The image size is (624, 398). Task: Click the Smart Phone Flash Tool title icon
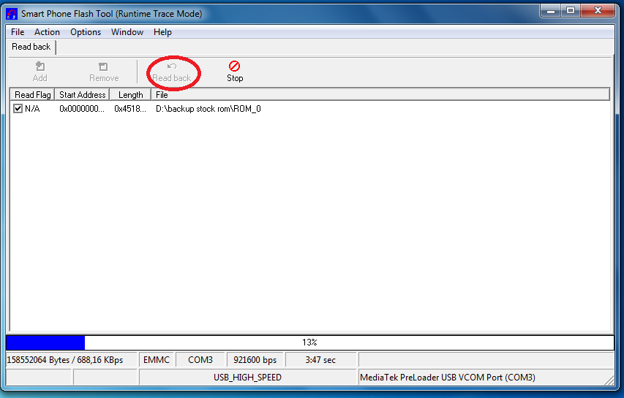12,14
